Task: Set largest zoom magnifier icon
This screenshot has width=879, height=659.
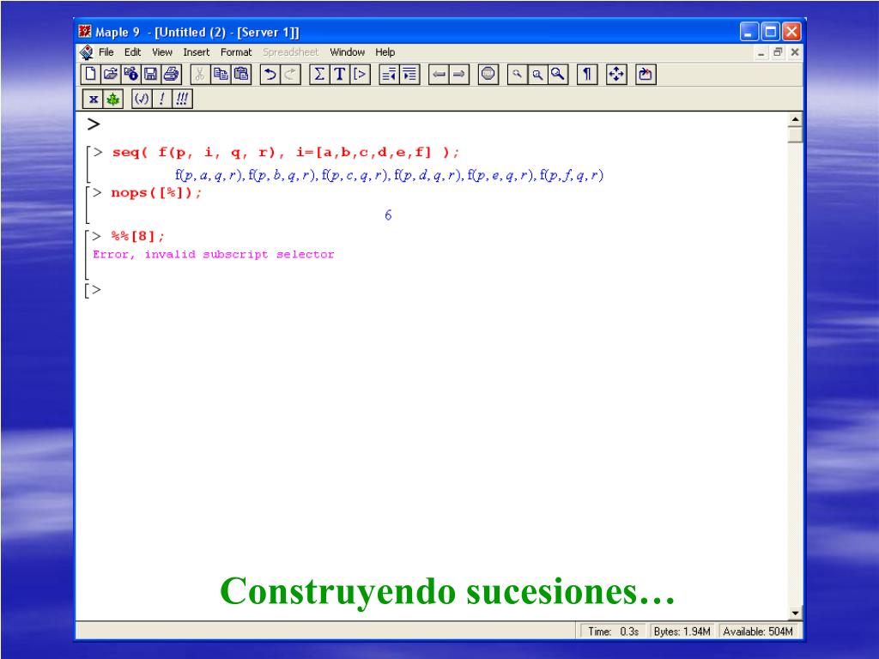Action: coord(558,74)
